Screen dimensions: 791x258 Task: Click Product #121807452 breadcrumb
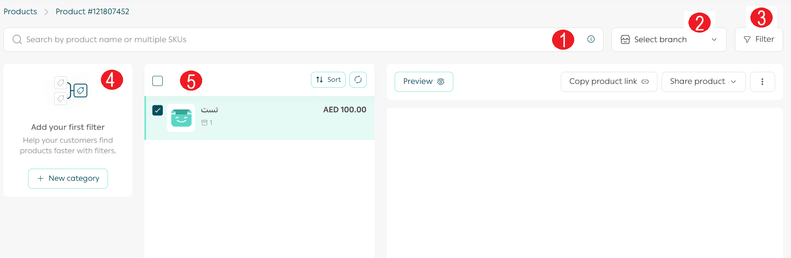92,12
